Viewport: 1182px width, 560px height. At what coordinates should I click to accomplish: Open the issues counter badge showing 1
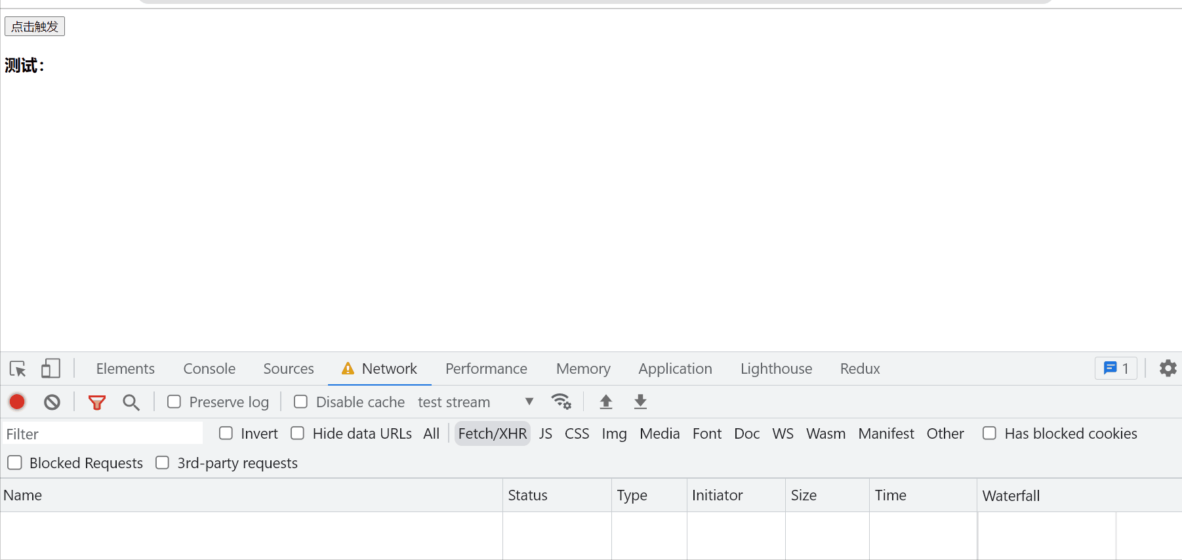point(1116,369)
